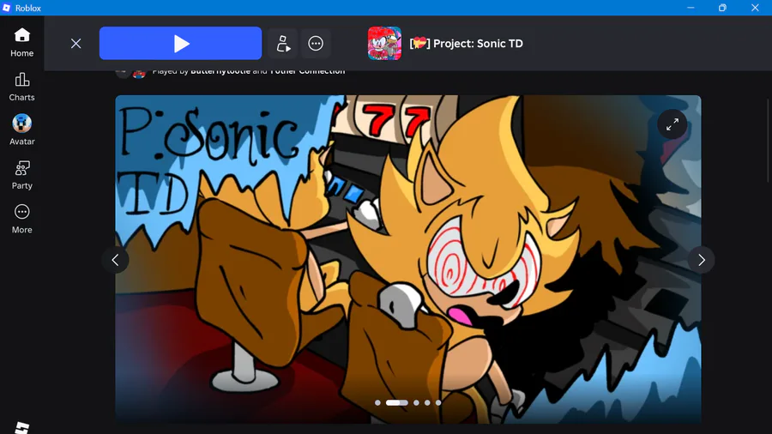772x434 pixels.
Task: Expand image to fullscreen
Action: point(672,124)
